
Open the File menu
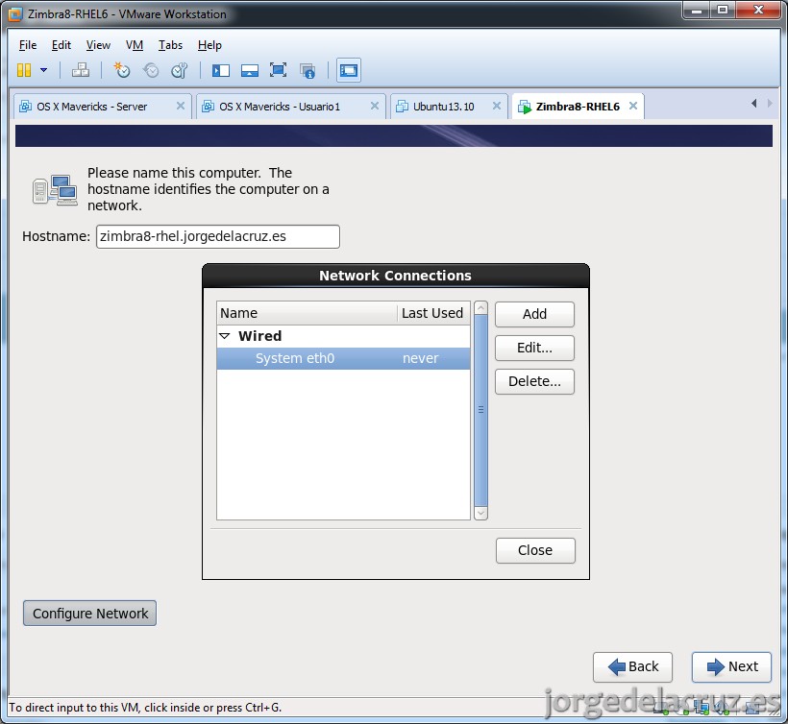(x=28, y=45)
